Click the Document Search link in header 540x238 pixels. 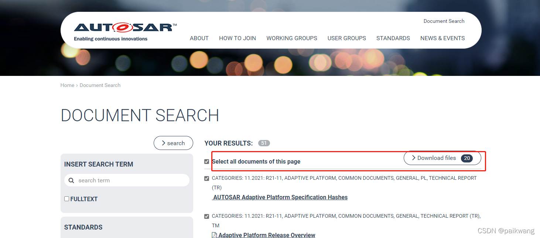point(444,21)
